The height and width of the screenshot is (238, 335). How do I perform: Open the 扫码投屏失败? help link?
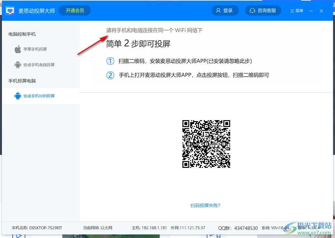pyautogui.click(x=205, y=206)
